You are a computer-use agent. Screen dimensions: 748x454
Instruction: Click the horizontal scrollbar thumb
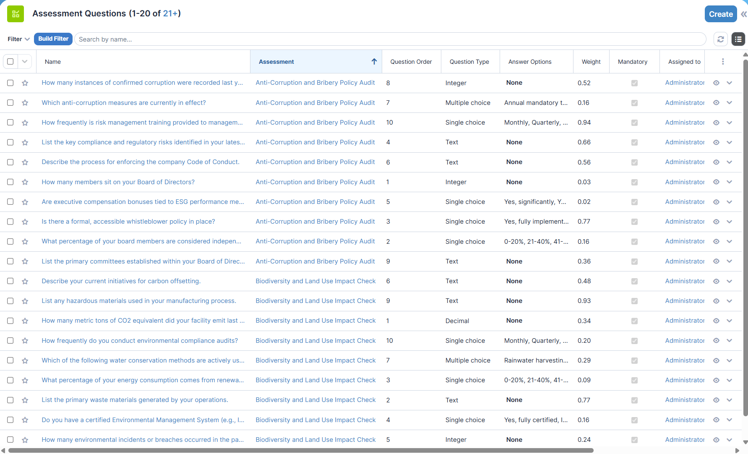pos(301,450)
